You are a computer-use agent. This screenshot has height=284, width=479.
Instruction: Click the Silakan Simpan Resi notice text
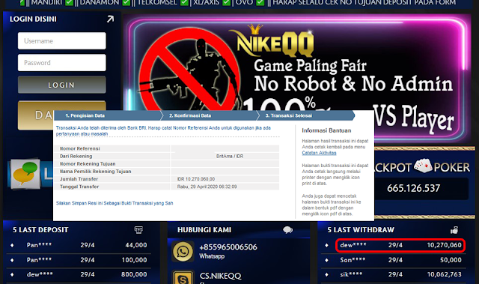click(x=115, y=203)
